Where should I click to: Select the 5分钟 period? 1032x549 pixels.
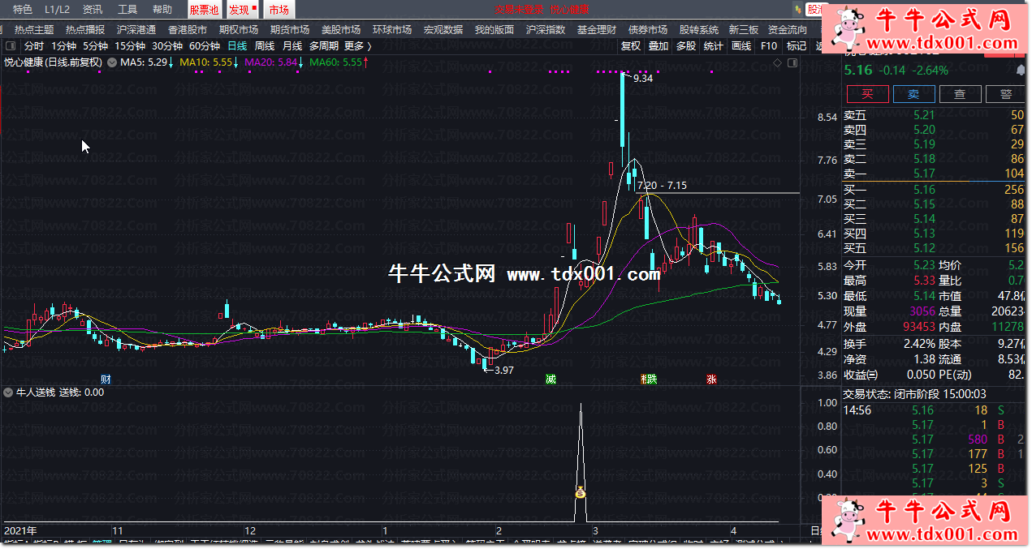(95, 46)
